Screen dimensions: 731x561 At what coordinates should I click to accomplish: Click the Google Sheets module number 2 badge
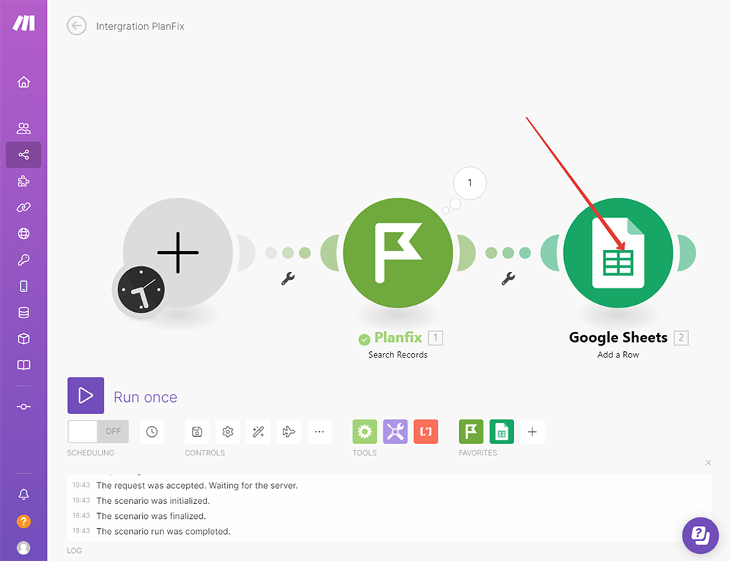pos(681,338)
